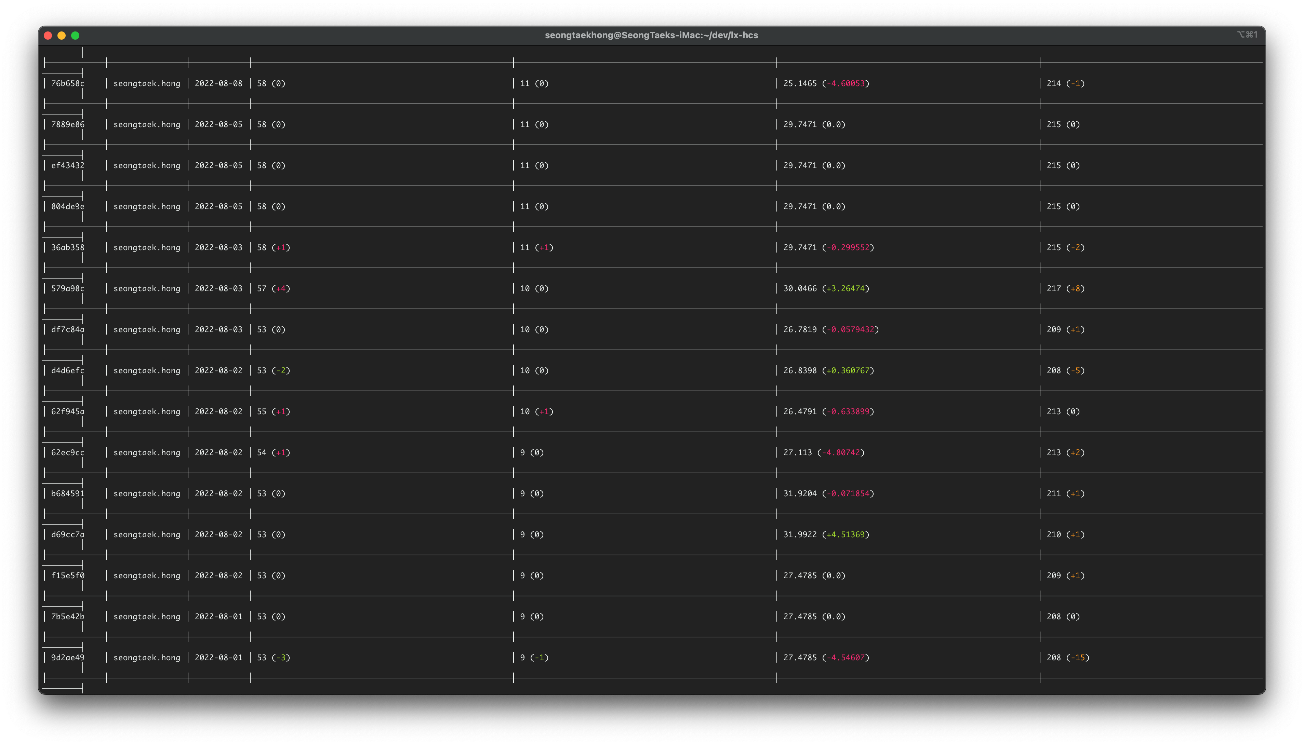Screen dimensions: 1304x745
Task: Select commit hash df7c84a
Action: (68, 329)
